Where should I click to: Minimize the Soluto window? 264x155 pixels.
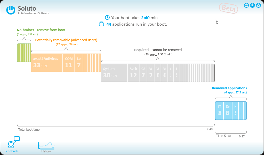click(x=246, y=5)
